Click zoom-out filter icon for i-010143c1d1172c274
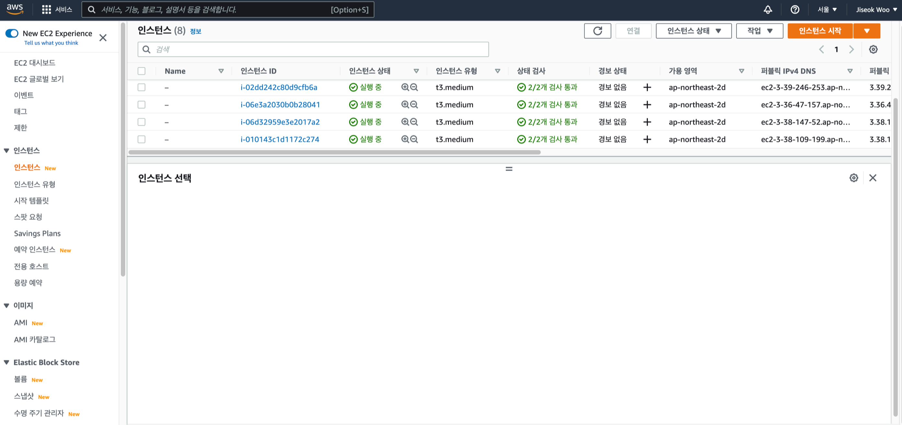This screenshot has height=425, width=902. point(414,139)
